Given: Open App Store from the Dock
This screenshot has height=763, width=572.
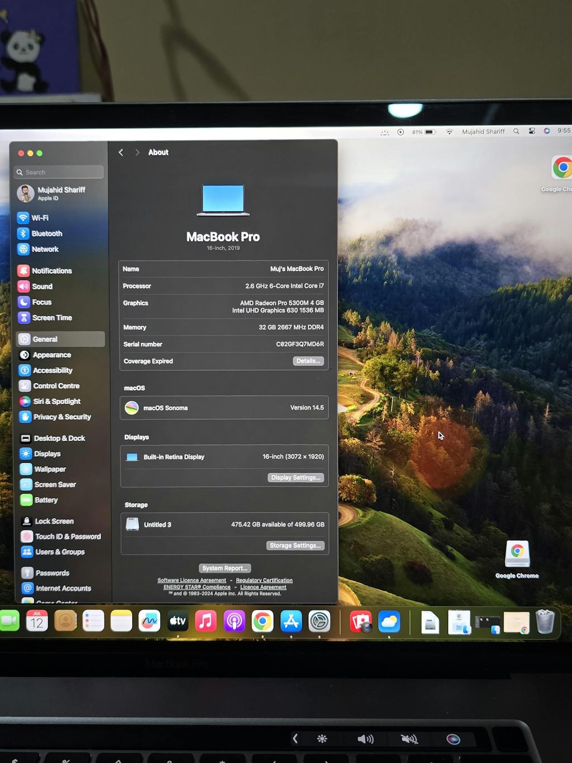Looking at the screenshot, I should tap(291, 621).
